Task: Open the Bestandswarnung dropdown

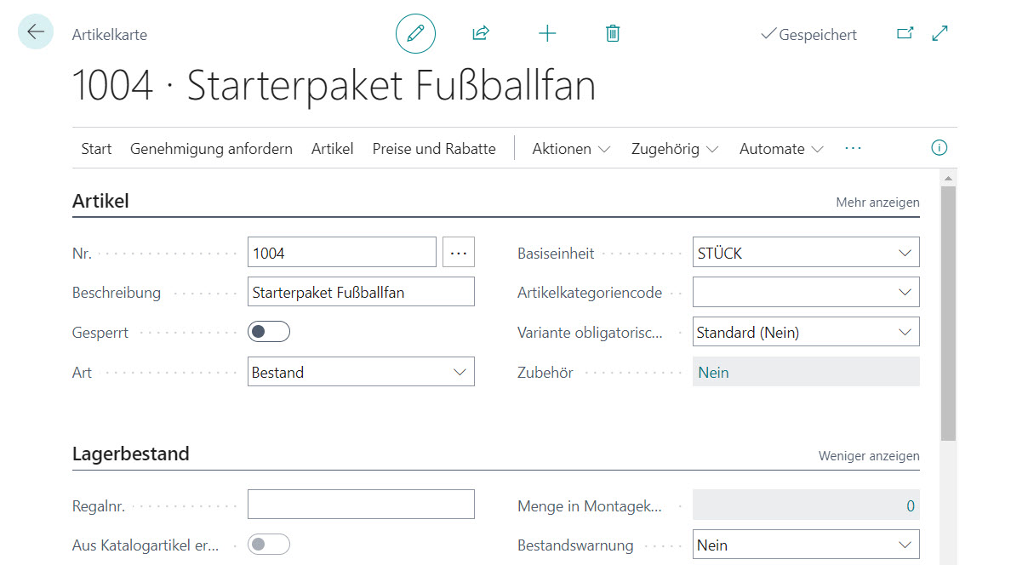Action: tap(806, 545)
